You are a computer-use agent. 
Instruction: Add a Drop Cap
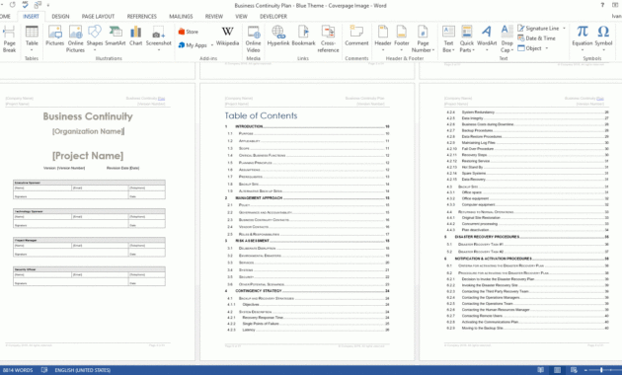pos(506,38)
